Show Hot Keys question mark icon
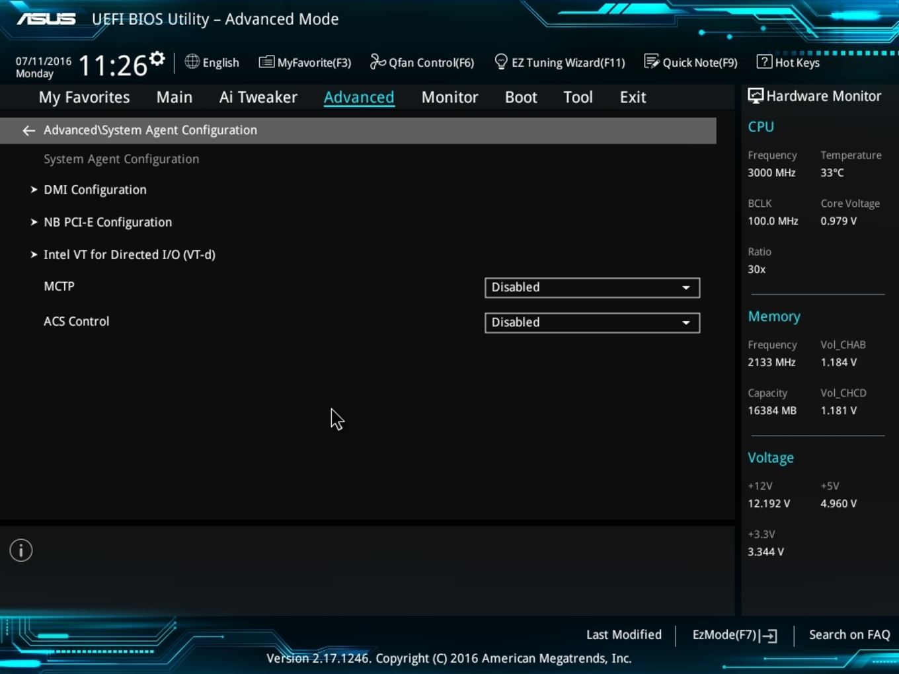 [x=764, y=61]
